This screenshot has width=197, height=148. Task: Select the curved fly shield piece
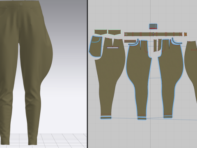(160, 45)
